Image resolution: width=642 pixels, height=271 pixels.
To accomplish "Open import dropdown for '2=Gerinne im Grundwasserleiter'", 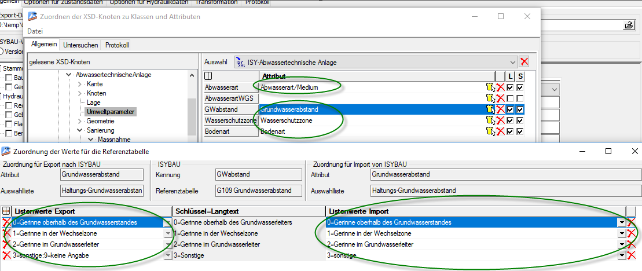I will pos(622,244).
